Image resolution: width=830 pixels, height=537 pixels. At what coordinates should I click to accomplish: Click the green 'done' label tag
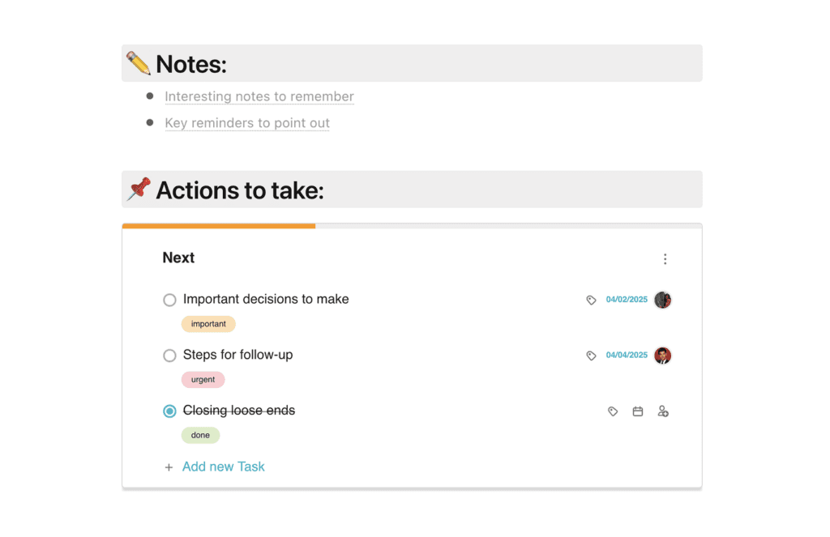coord(200,436)
